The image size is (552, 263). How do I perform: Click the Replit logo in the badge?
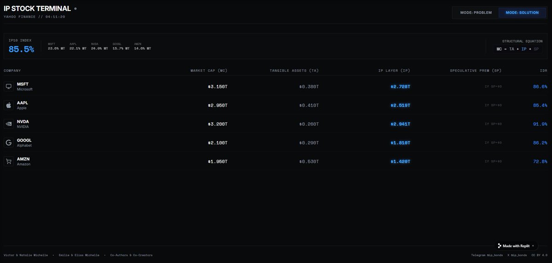500,246
